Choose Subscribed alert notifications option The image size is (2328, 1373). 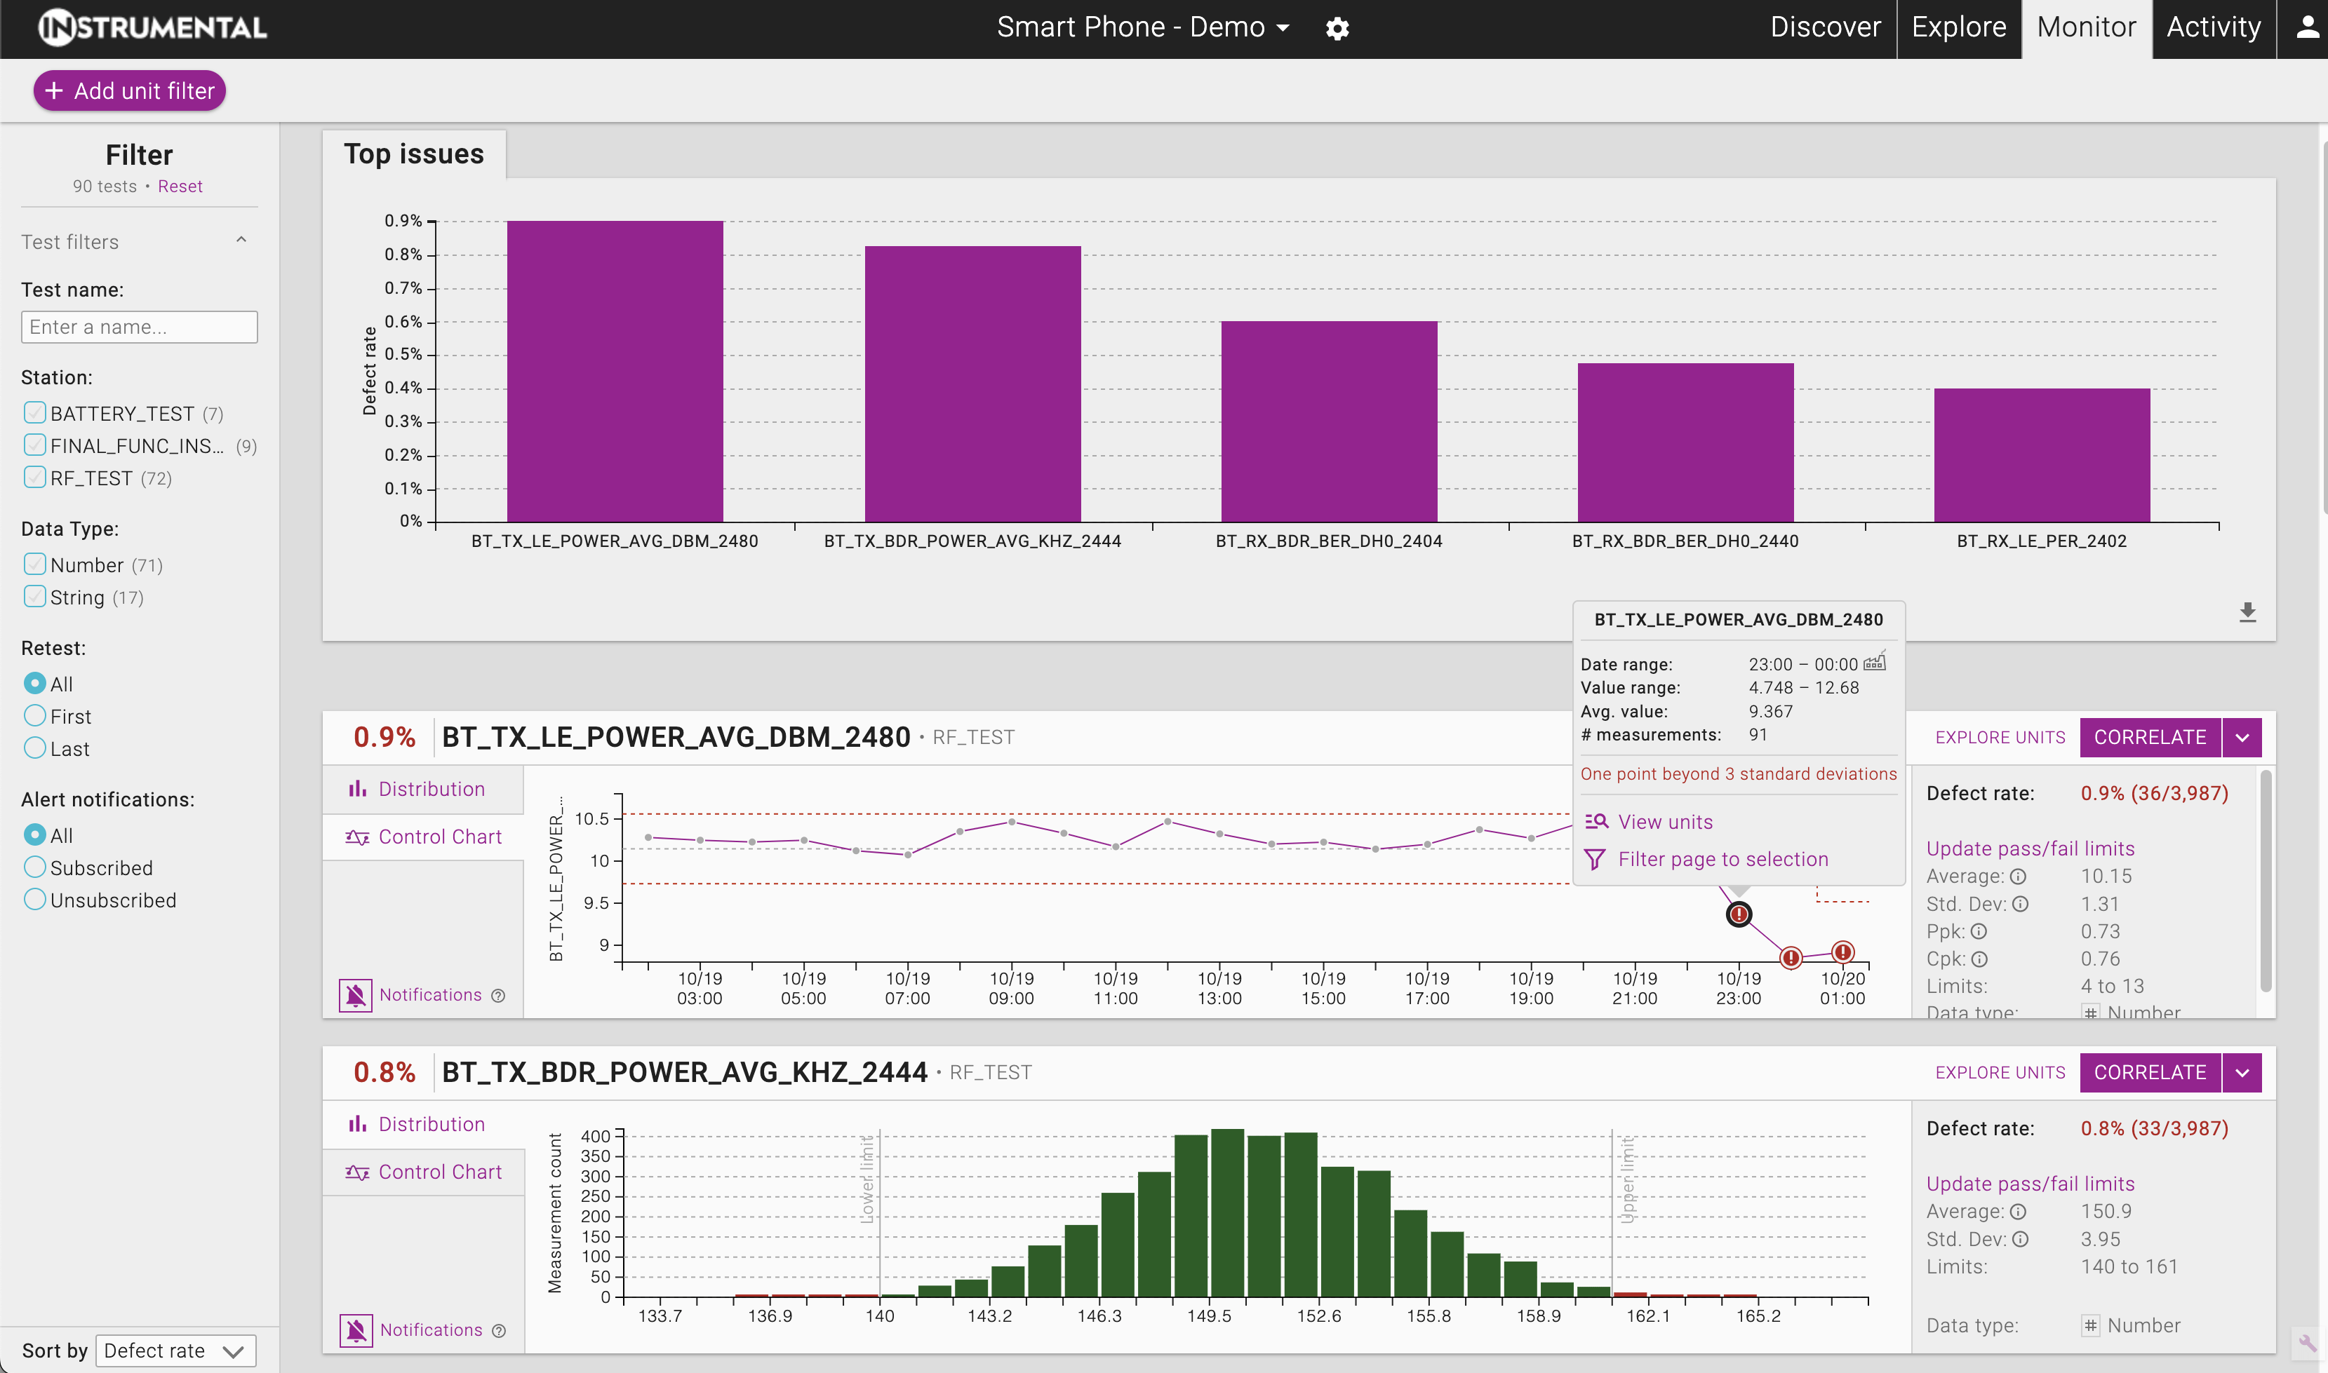point(34,868)
